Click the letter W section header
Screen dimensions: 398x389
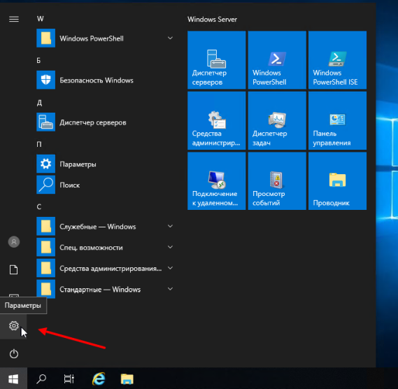click(x=40, y=19)
